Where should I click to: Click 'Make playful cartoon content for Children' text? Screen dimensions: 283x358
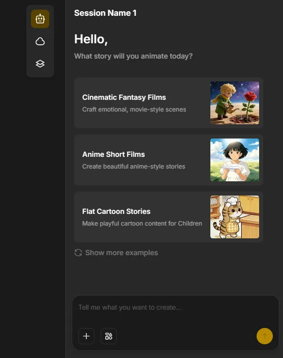(142, 224)
